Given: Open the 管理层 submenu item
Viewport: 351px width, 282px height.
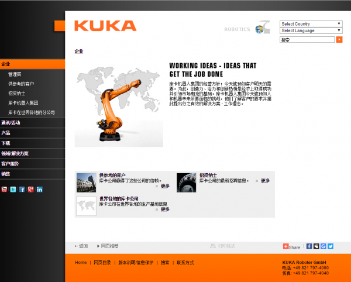Looking at the screenshot, I should (x=15, y=74).
